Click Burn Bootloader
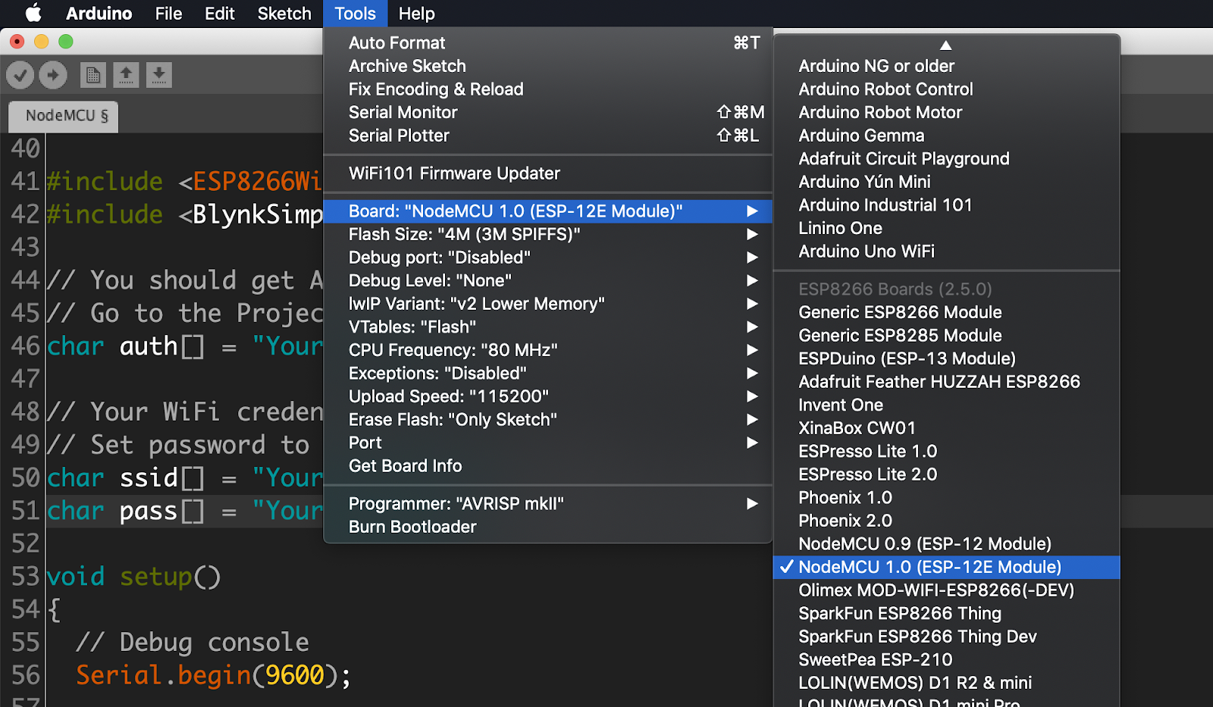This screenshot has height=707, width=1213. coord(547,527)
